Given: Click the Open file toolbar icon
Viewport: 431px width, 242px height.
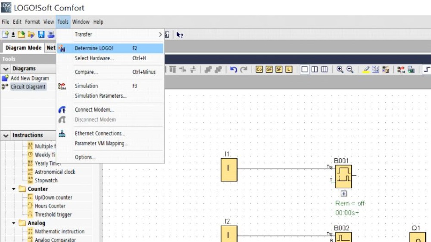Looking at the screenshot, I should [x=21, y=34].
